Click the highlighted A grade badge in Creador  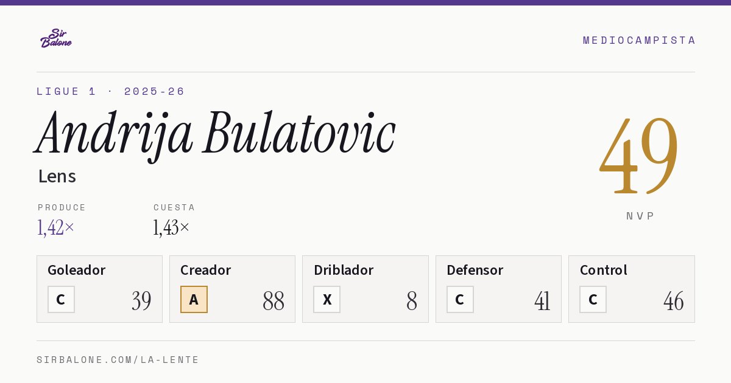pos(194,300)
